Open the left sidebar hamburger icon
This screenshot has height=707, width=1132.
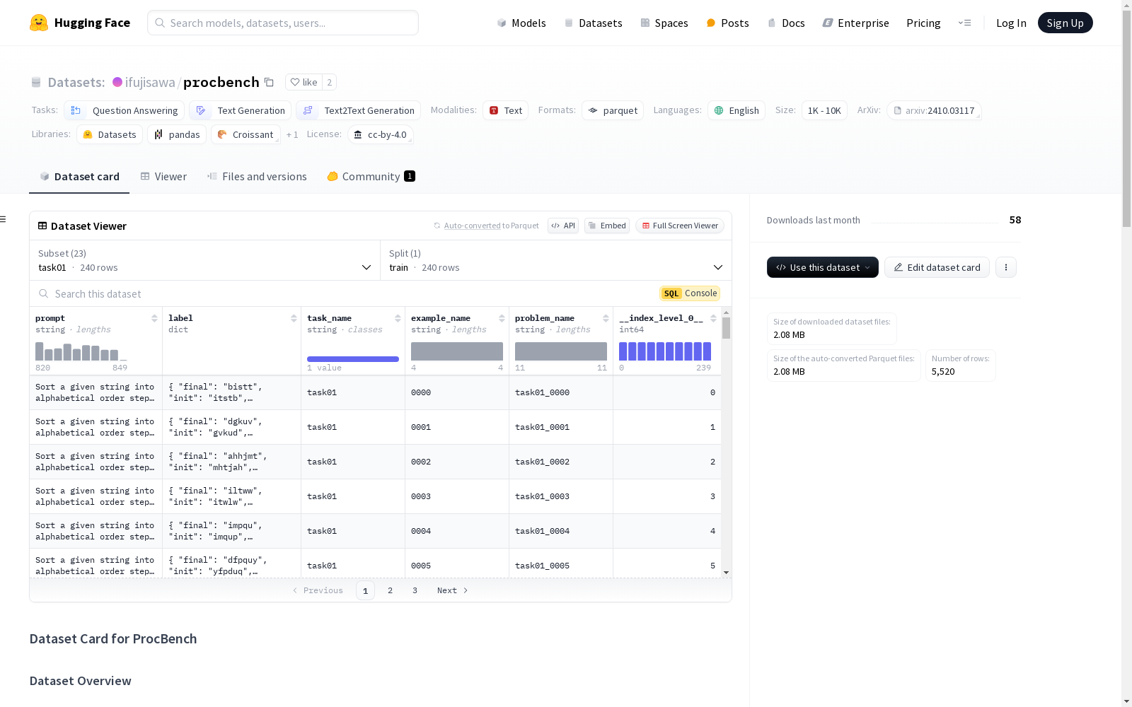[4, 219]
